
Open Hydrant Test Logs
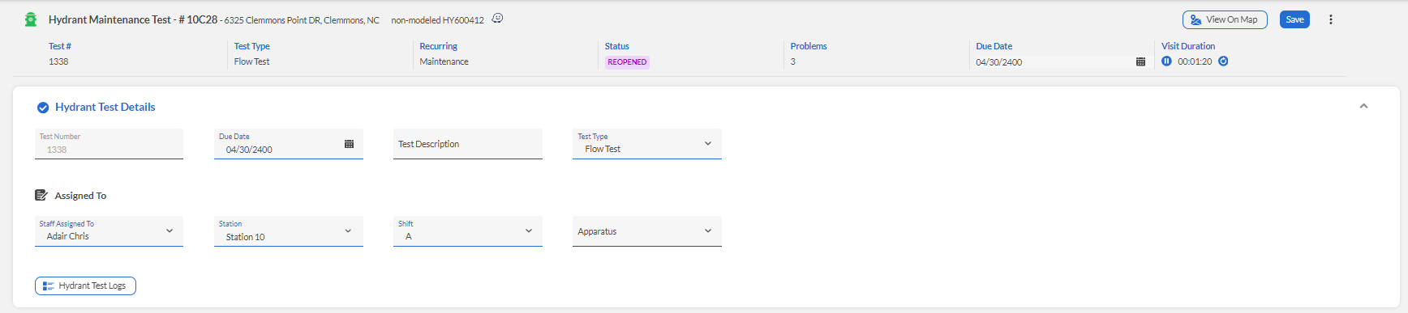pyautogui.click(x=85, y=286)
